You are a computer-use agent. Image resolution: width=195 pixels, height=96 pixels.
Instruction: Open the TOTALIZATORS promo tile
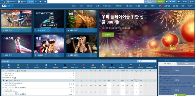pos(49,21)
